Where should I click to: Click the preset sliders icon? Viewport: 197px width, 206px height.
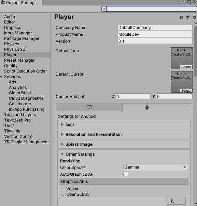pyautogui.click(x=188, y=17)
